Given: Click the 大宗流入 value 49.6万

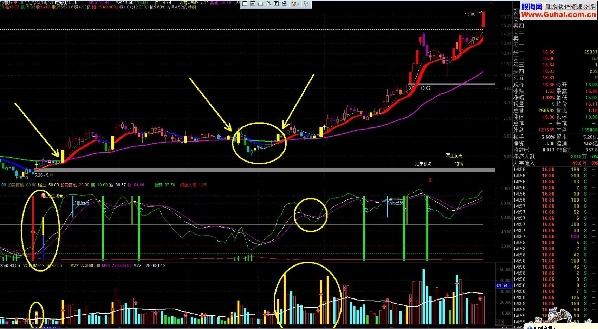Looking at the screenshot, I should (x=579, y=163).
